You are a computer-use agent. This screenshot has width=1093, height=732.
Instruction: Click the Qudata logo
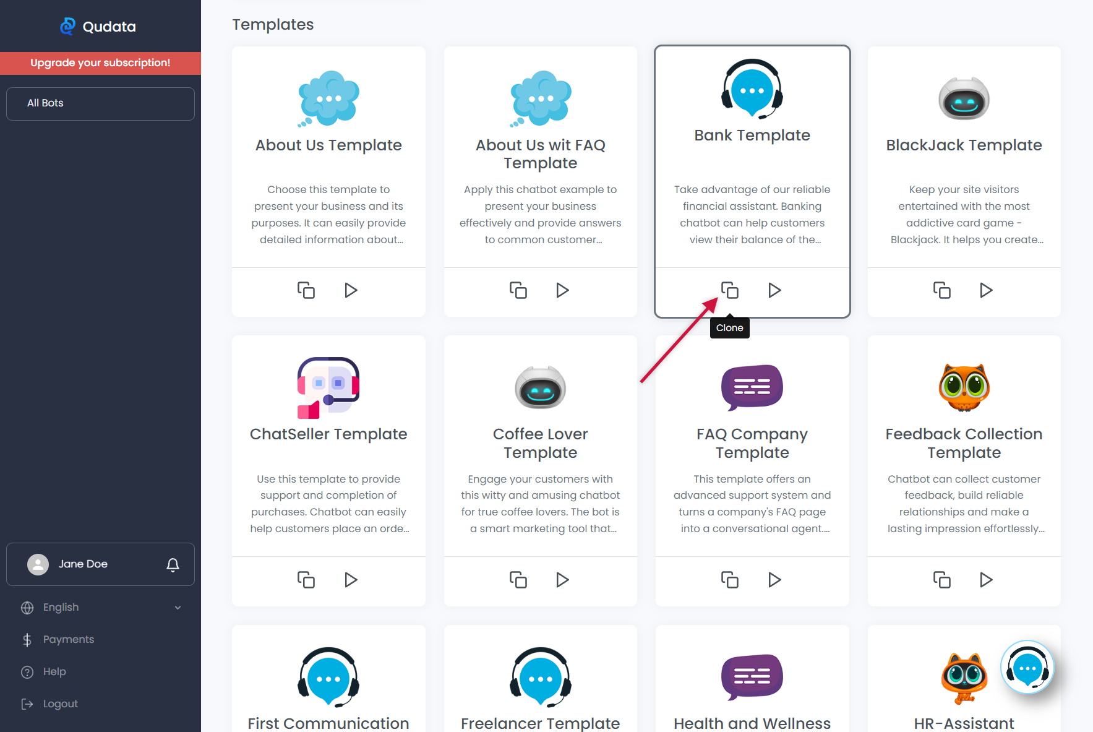pos(99,27)
